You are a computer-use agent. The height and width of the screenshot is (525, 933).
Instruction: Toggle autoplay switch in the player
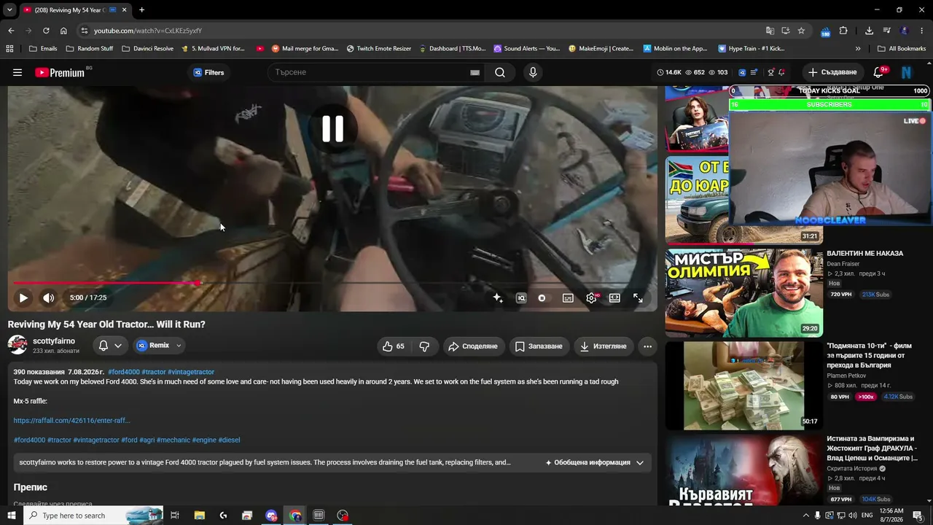click(542, 297)
